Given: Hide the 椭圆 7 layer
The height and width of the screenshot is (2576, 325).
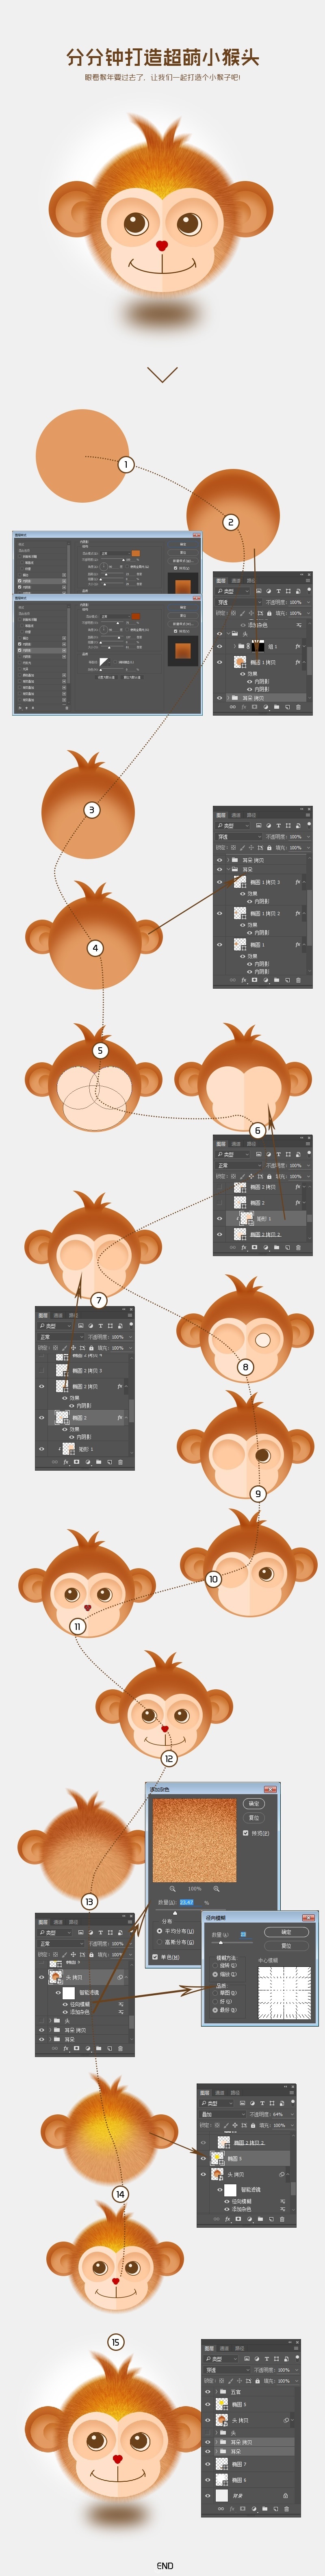Looking at the screenshot, I should click(x=208, y=2464).
